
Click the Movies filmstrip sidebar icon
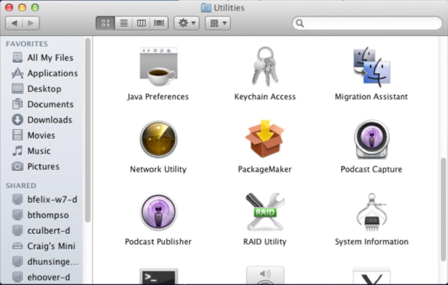(18, 135)
